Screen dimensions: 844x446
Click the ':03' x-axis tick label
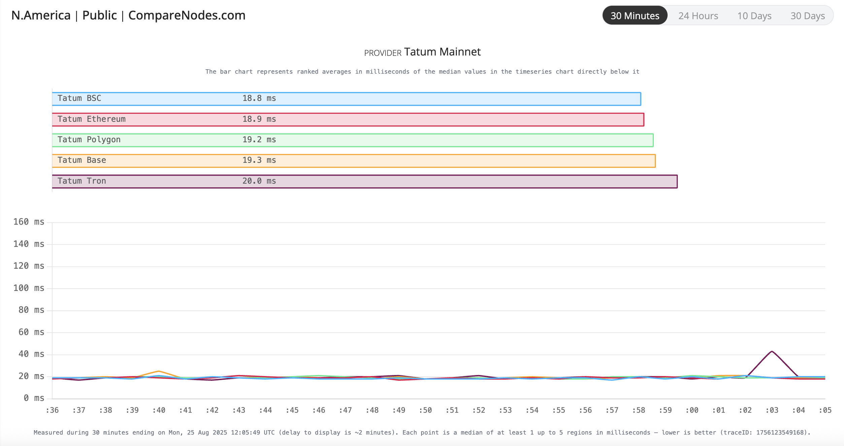click(772, 410)
